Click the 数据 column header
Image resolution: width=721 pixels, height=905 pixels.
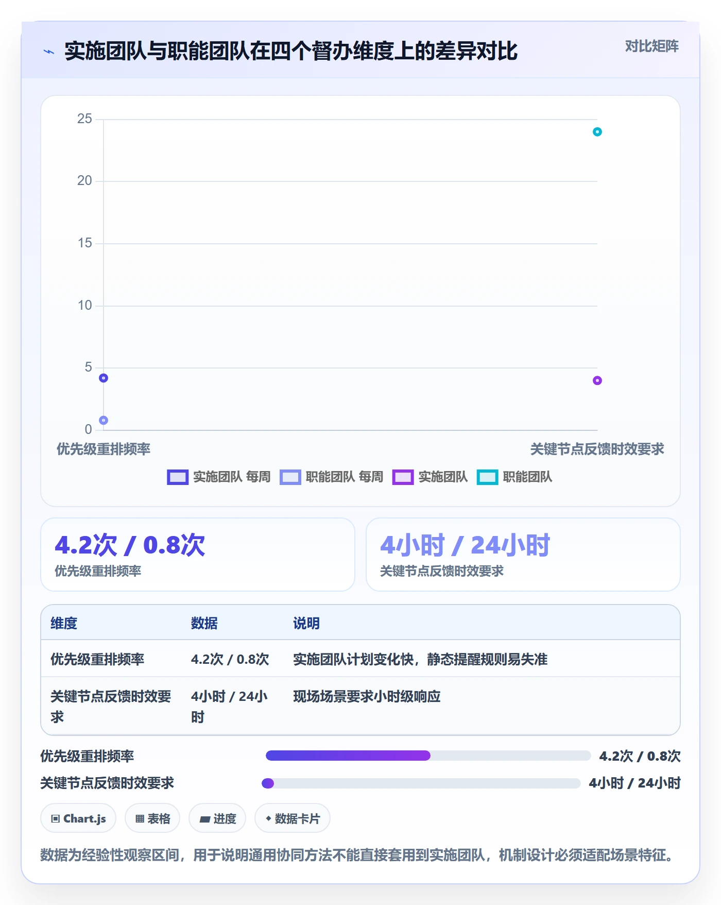click(204, 624)
